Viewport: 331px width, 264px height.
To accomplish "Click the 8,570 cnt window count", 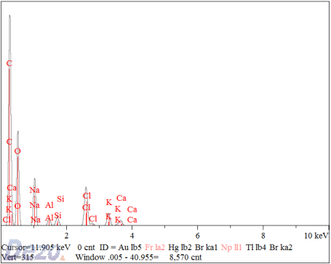I will tap(186, 257).
